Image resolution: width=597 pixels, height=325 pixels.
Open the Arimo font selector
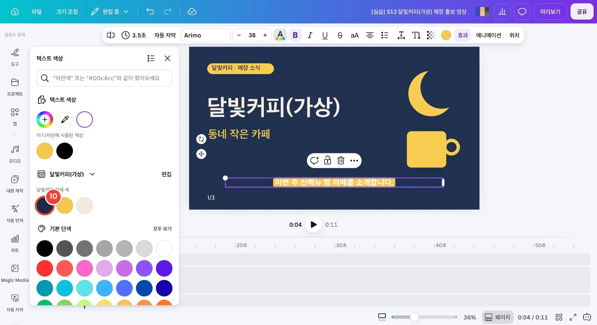206,35
